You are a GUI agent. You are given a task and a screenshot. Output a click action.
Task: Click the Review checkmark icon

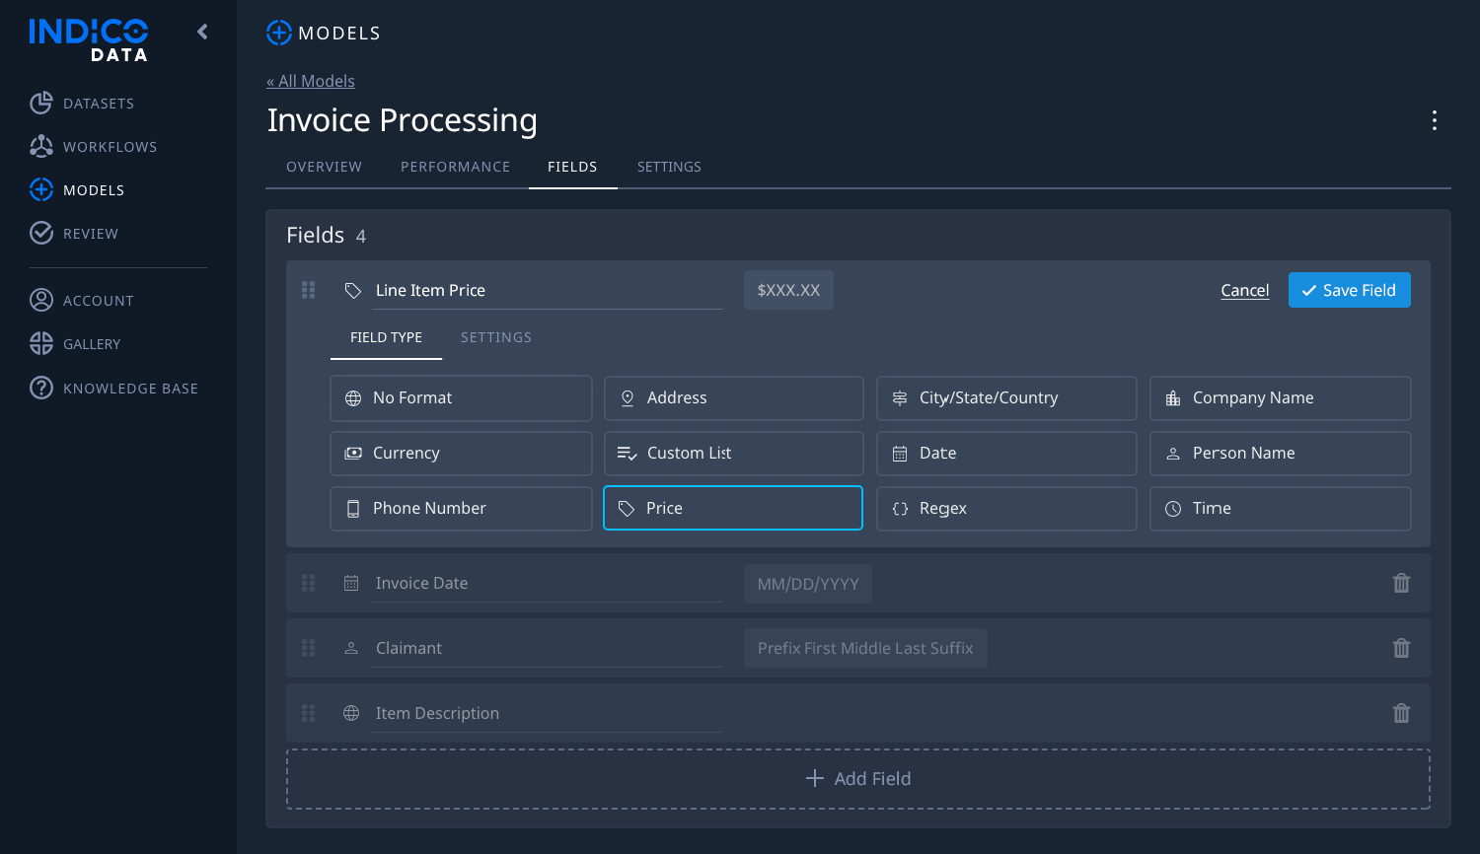click(x=41, y=233)
